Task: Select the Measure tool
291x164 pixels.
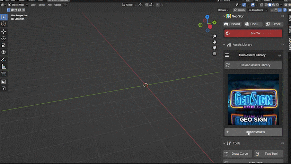Action: pos(3,67)
